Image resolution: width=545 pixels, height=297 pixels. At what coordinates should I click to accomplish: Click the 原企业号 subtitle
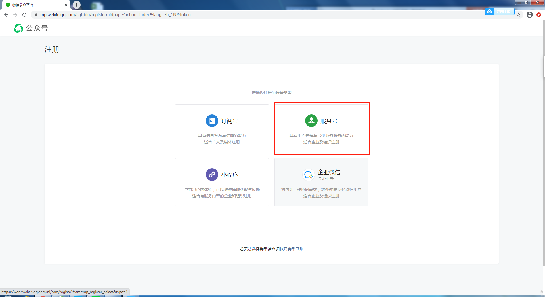pos(326,179)
